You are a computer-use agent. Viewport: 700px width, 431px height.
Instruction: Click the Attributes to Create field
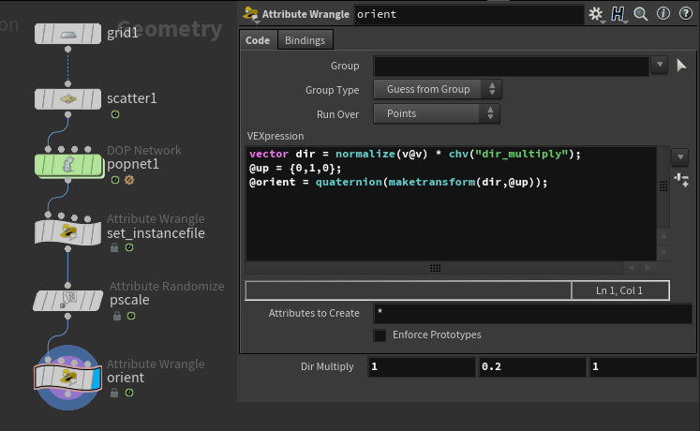pyautogui.click(x=532, y=313)
